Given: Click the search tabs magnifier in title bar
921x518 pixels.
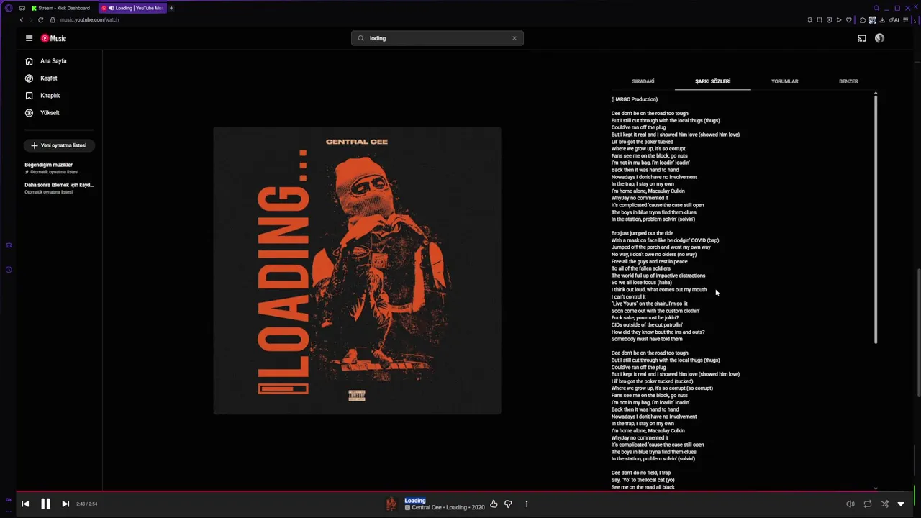Looking at the screenshot, I should pos(876,8).
